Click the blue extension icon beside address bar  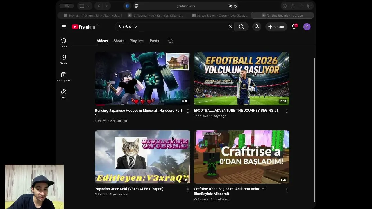click(x=127, y=6)
